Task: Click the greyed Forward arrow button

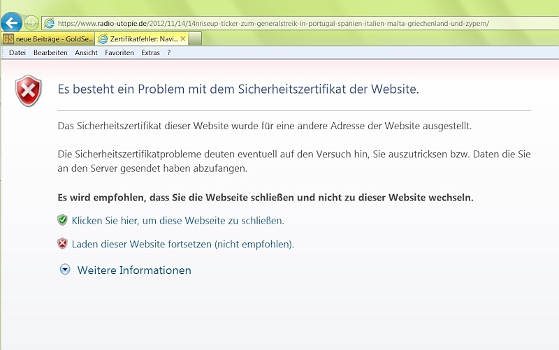Action: click(31, 22)
